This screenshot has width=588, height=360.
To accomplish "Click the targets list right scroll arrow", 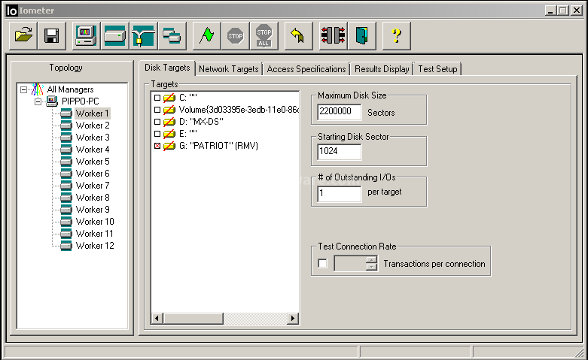I will tap(293, 319).
